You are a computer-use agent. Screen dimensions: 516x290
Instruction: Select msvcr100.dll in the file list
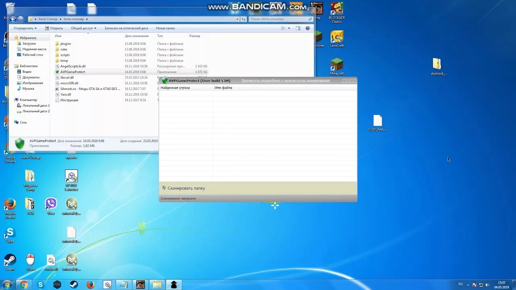coord(69,83)
